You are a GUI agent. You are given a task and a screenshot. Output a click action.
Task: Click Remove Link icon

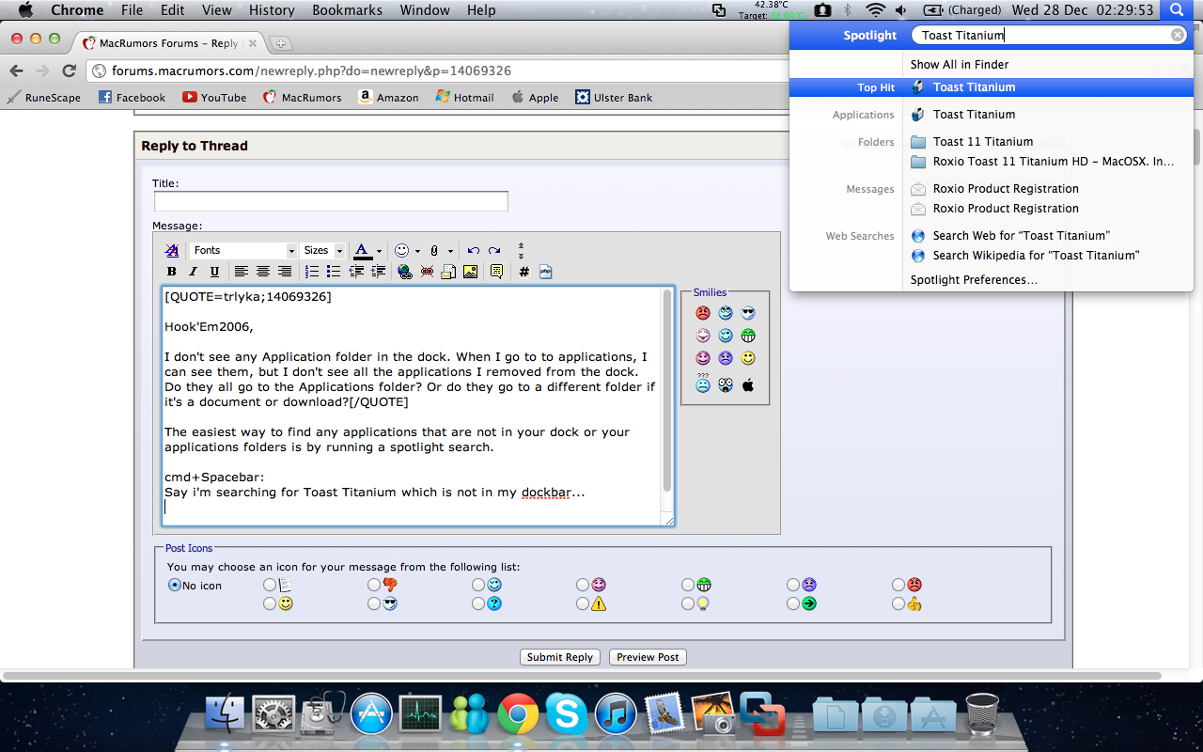coord(427,272)
